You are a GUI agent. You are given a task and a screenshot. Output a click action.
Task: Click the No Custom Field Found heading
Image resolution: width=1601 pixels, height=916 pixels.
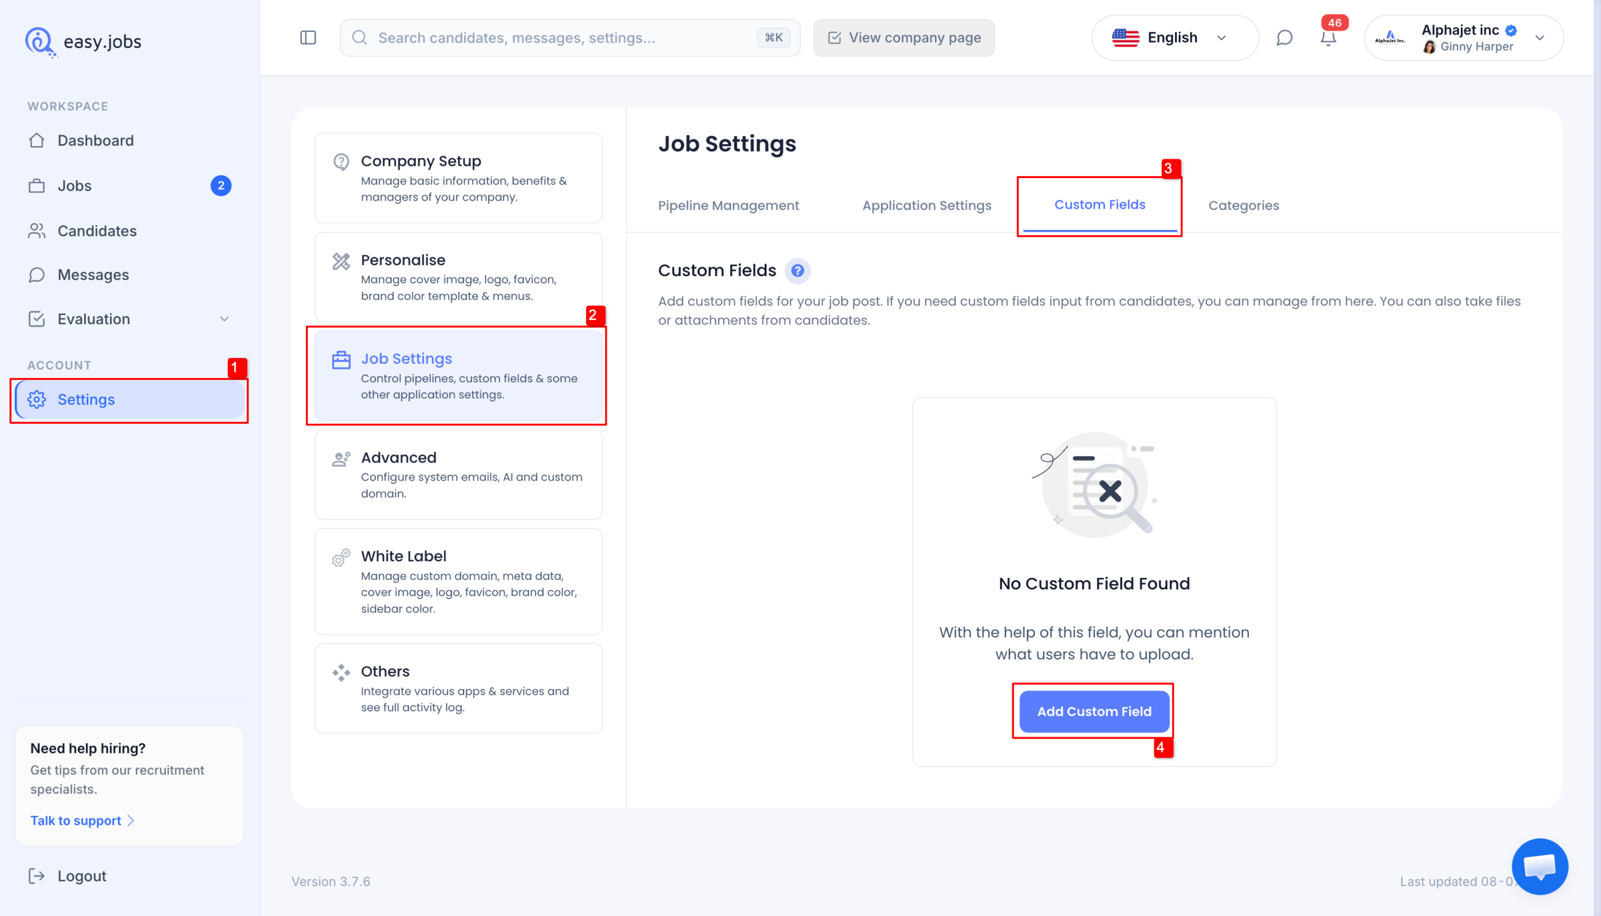tap(1094, 584)
